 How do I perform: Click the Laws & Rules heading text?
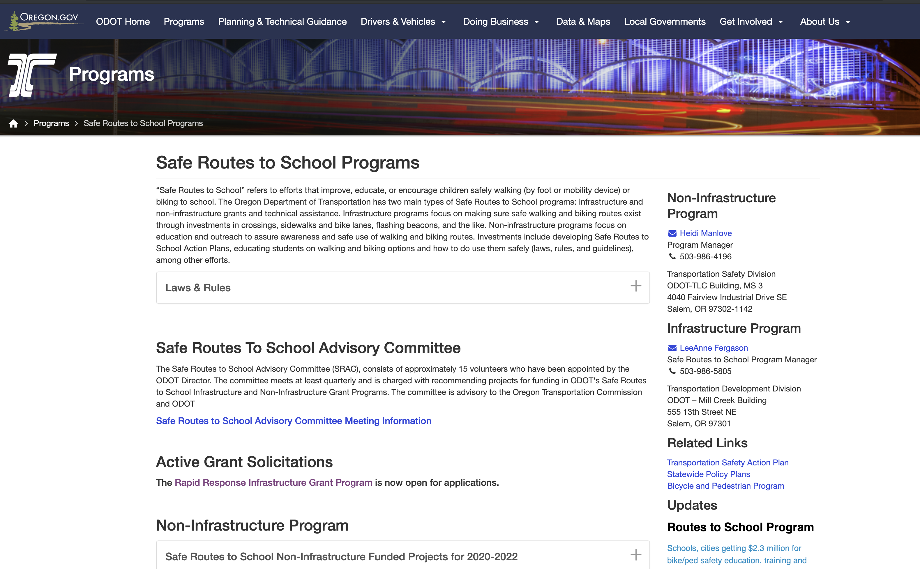(x=198, y=288)
